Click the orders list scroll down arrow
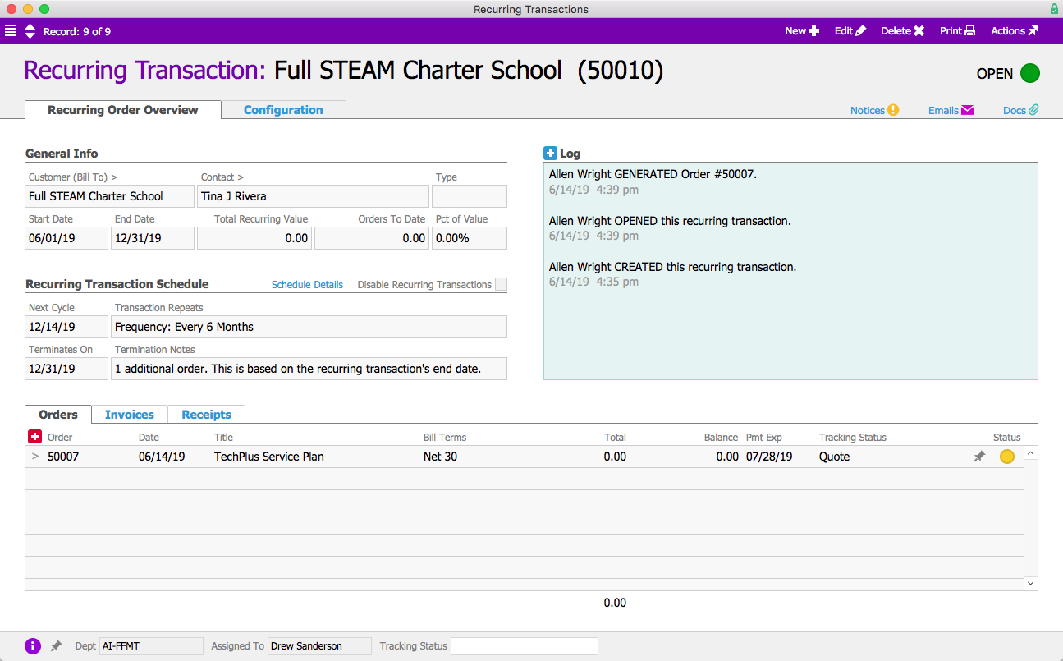1063x661 pixels. pyautogui.click(x=1031, y=583)
